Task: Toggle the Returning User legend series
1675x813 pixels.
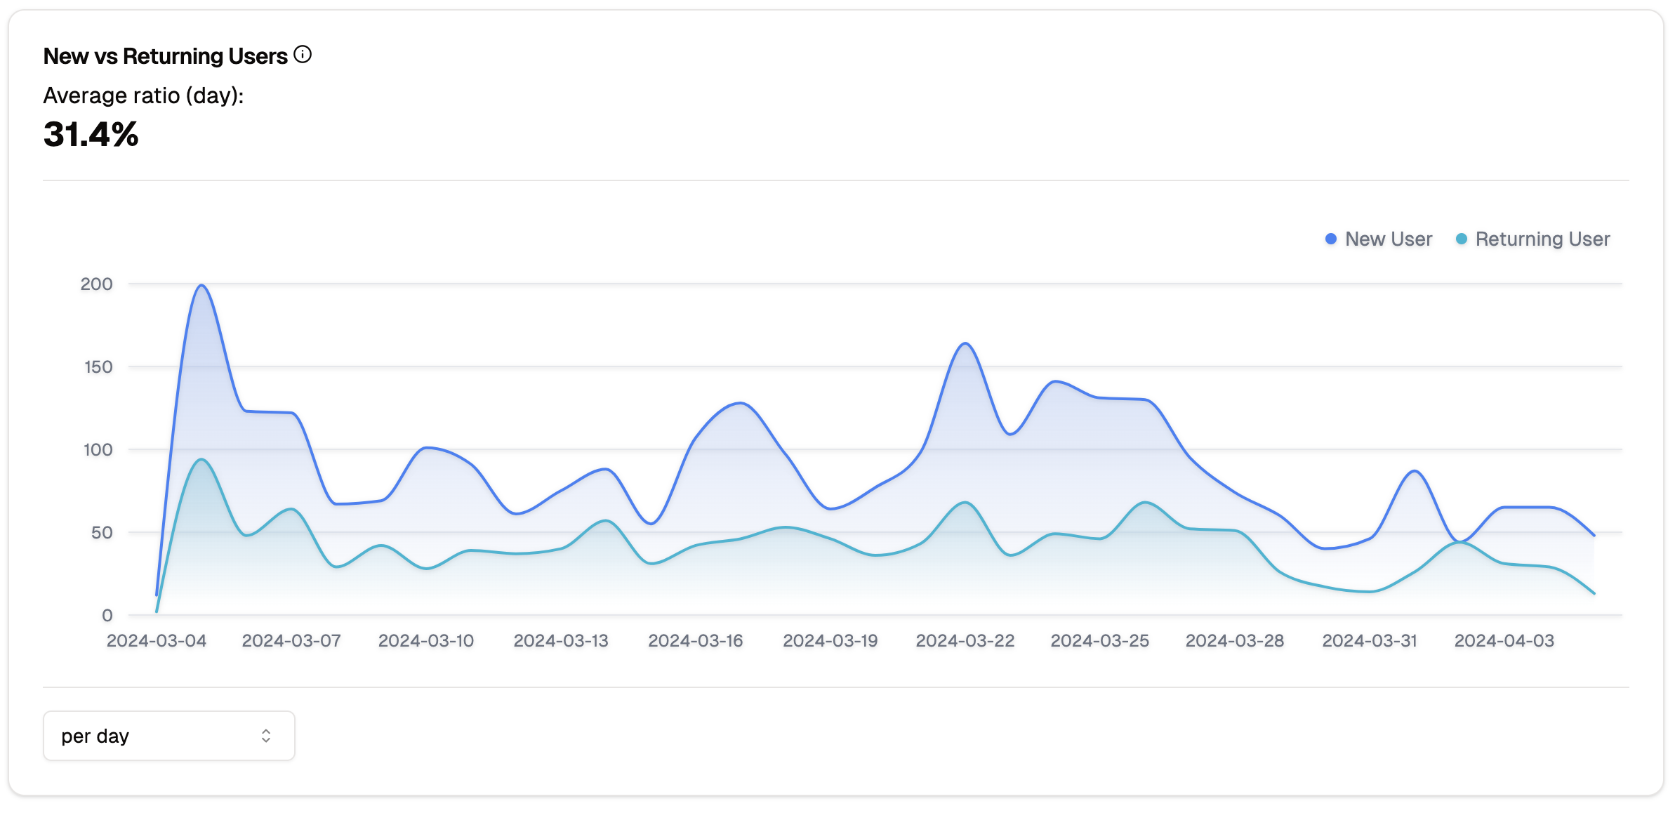Action: click(1533, 239)
